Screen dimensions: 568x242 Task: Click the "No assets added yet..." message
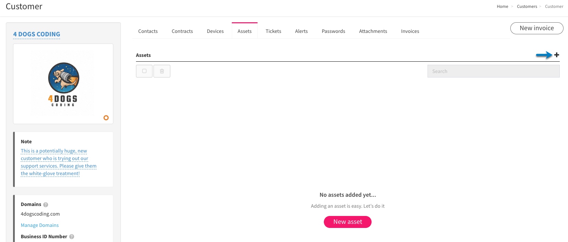pos(348,195)
